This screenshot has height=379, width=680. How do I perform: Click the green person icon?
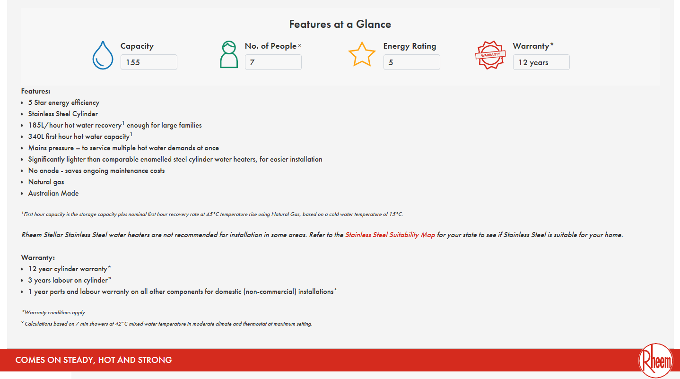click(229, 55)
